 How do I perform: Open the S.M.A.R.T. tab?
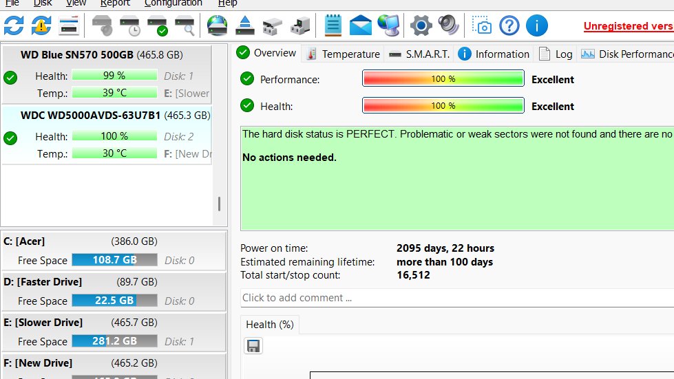point(419,54)
